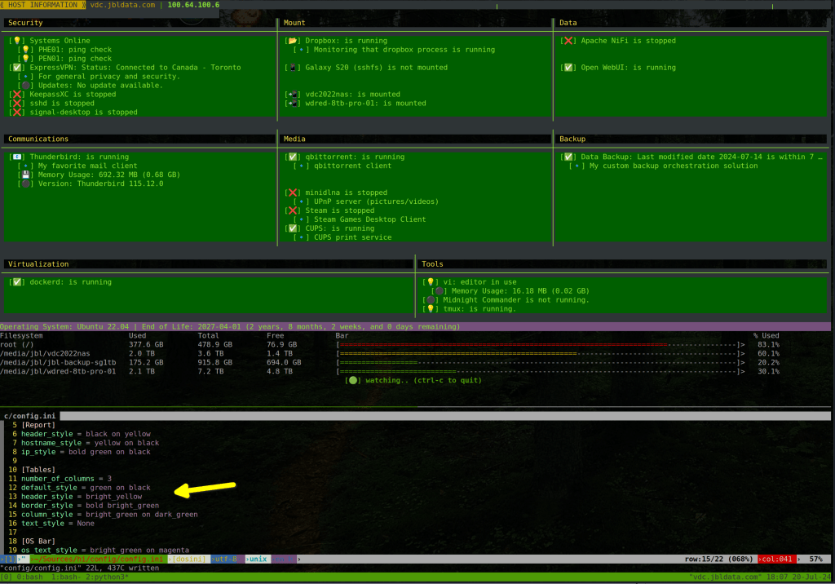Click the green checkmark beside ExpressVPN status
This screenshot has width=835, height=584.
coord(16,68)
